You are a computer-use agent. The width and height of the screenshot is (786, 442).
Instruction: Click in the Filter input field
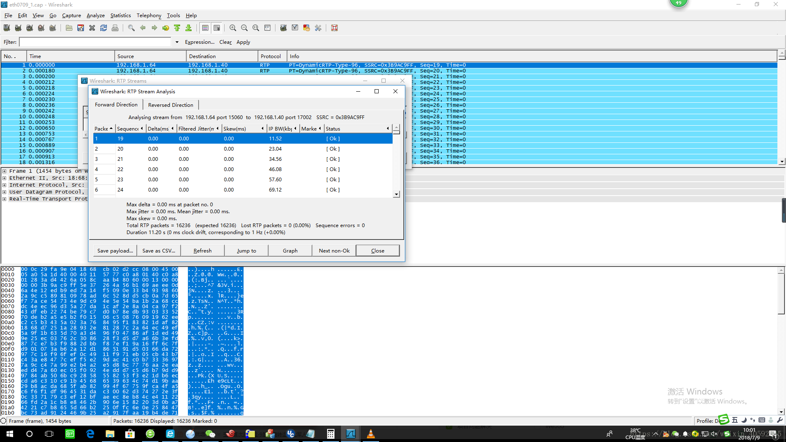point(95,42)
